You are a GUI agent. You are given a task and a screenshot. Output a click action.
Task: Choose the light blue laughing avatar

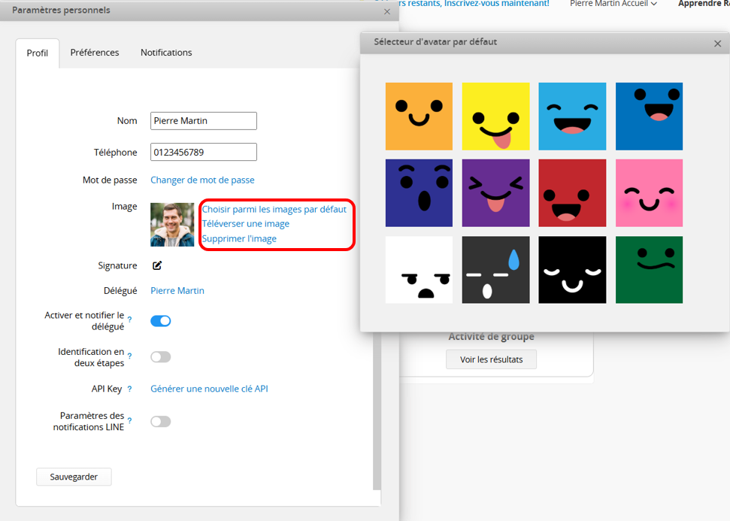coord(572,117)
